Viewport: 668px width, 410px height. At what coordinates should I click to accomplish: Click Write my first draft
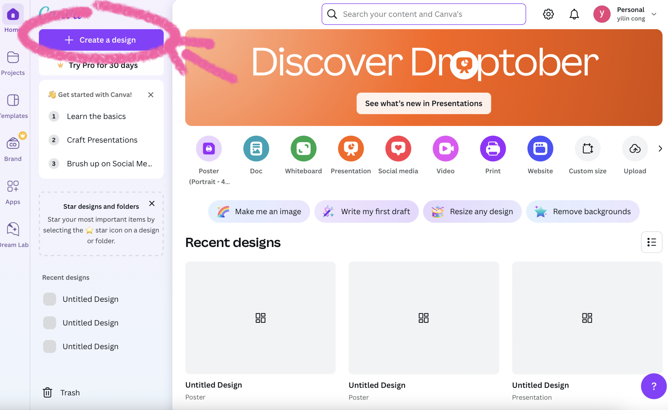coord(366,212)
